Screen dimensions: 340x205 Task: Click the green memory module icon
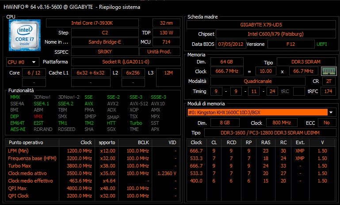[329, 71]
